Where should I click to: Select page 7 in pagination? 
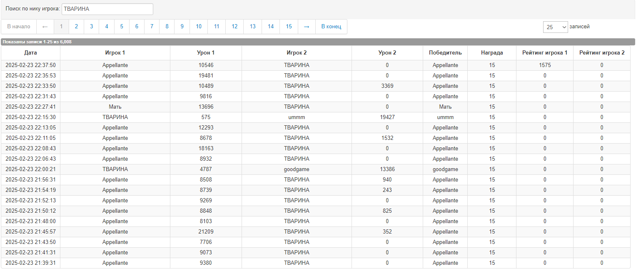coord(152,27)
